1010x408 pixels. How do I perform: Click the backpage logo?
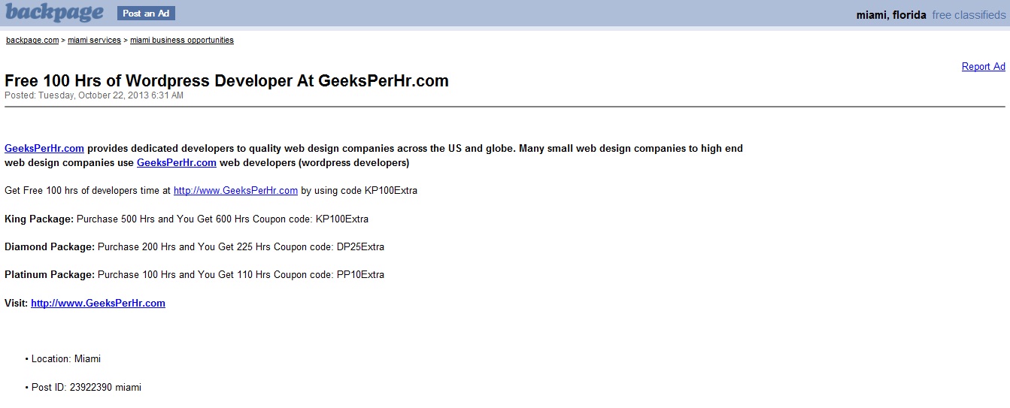(x=54, y=13)
